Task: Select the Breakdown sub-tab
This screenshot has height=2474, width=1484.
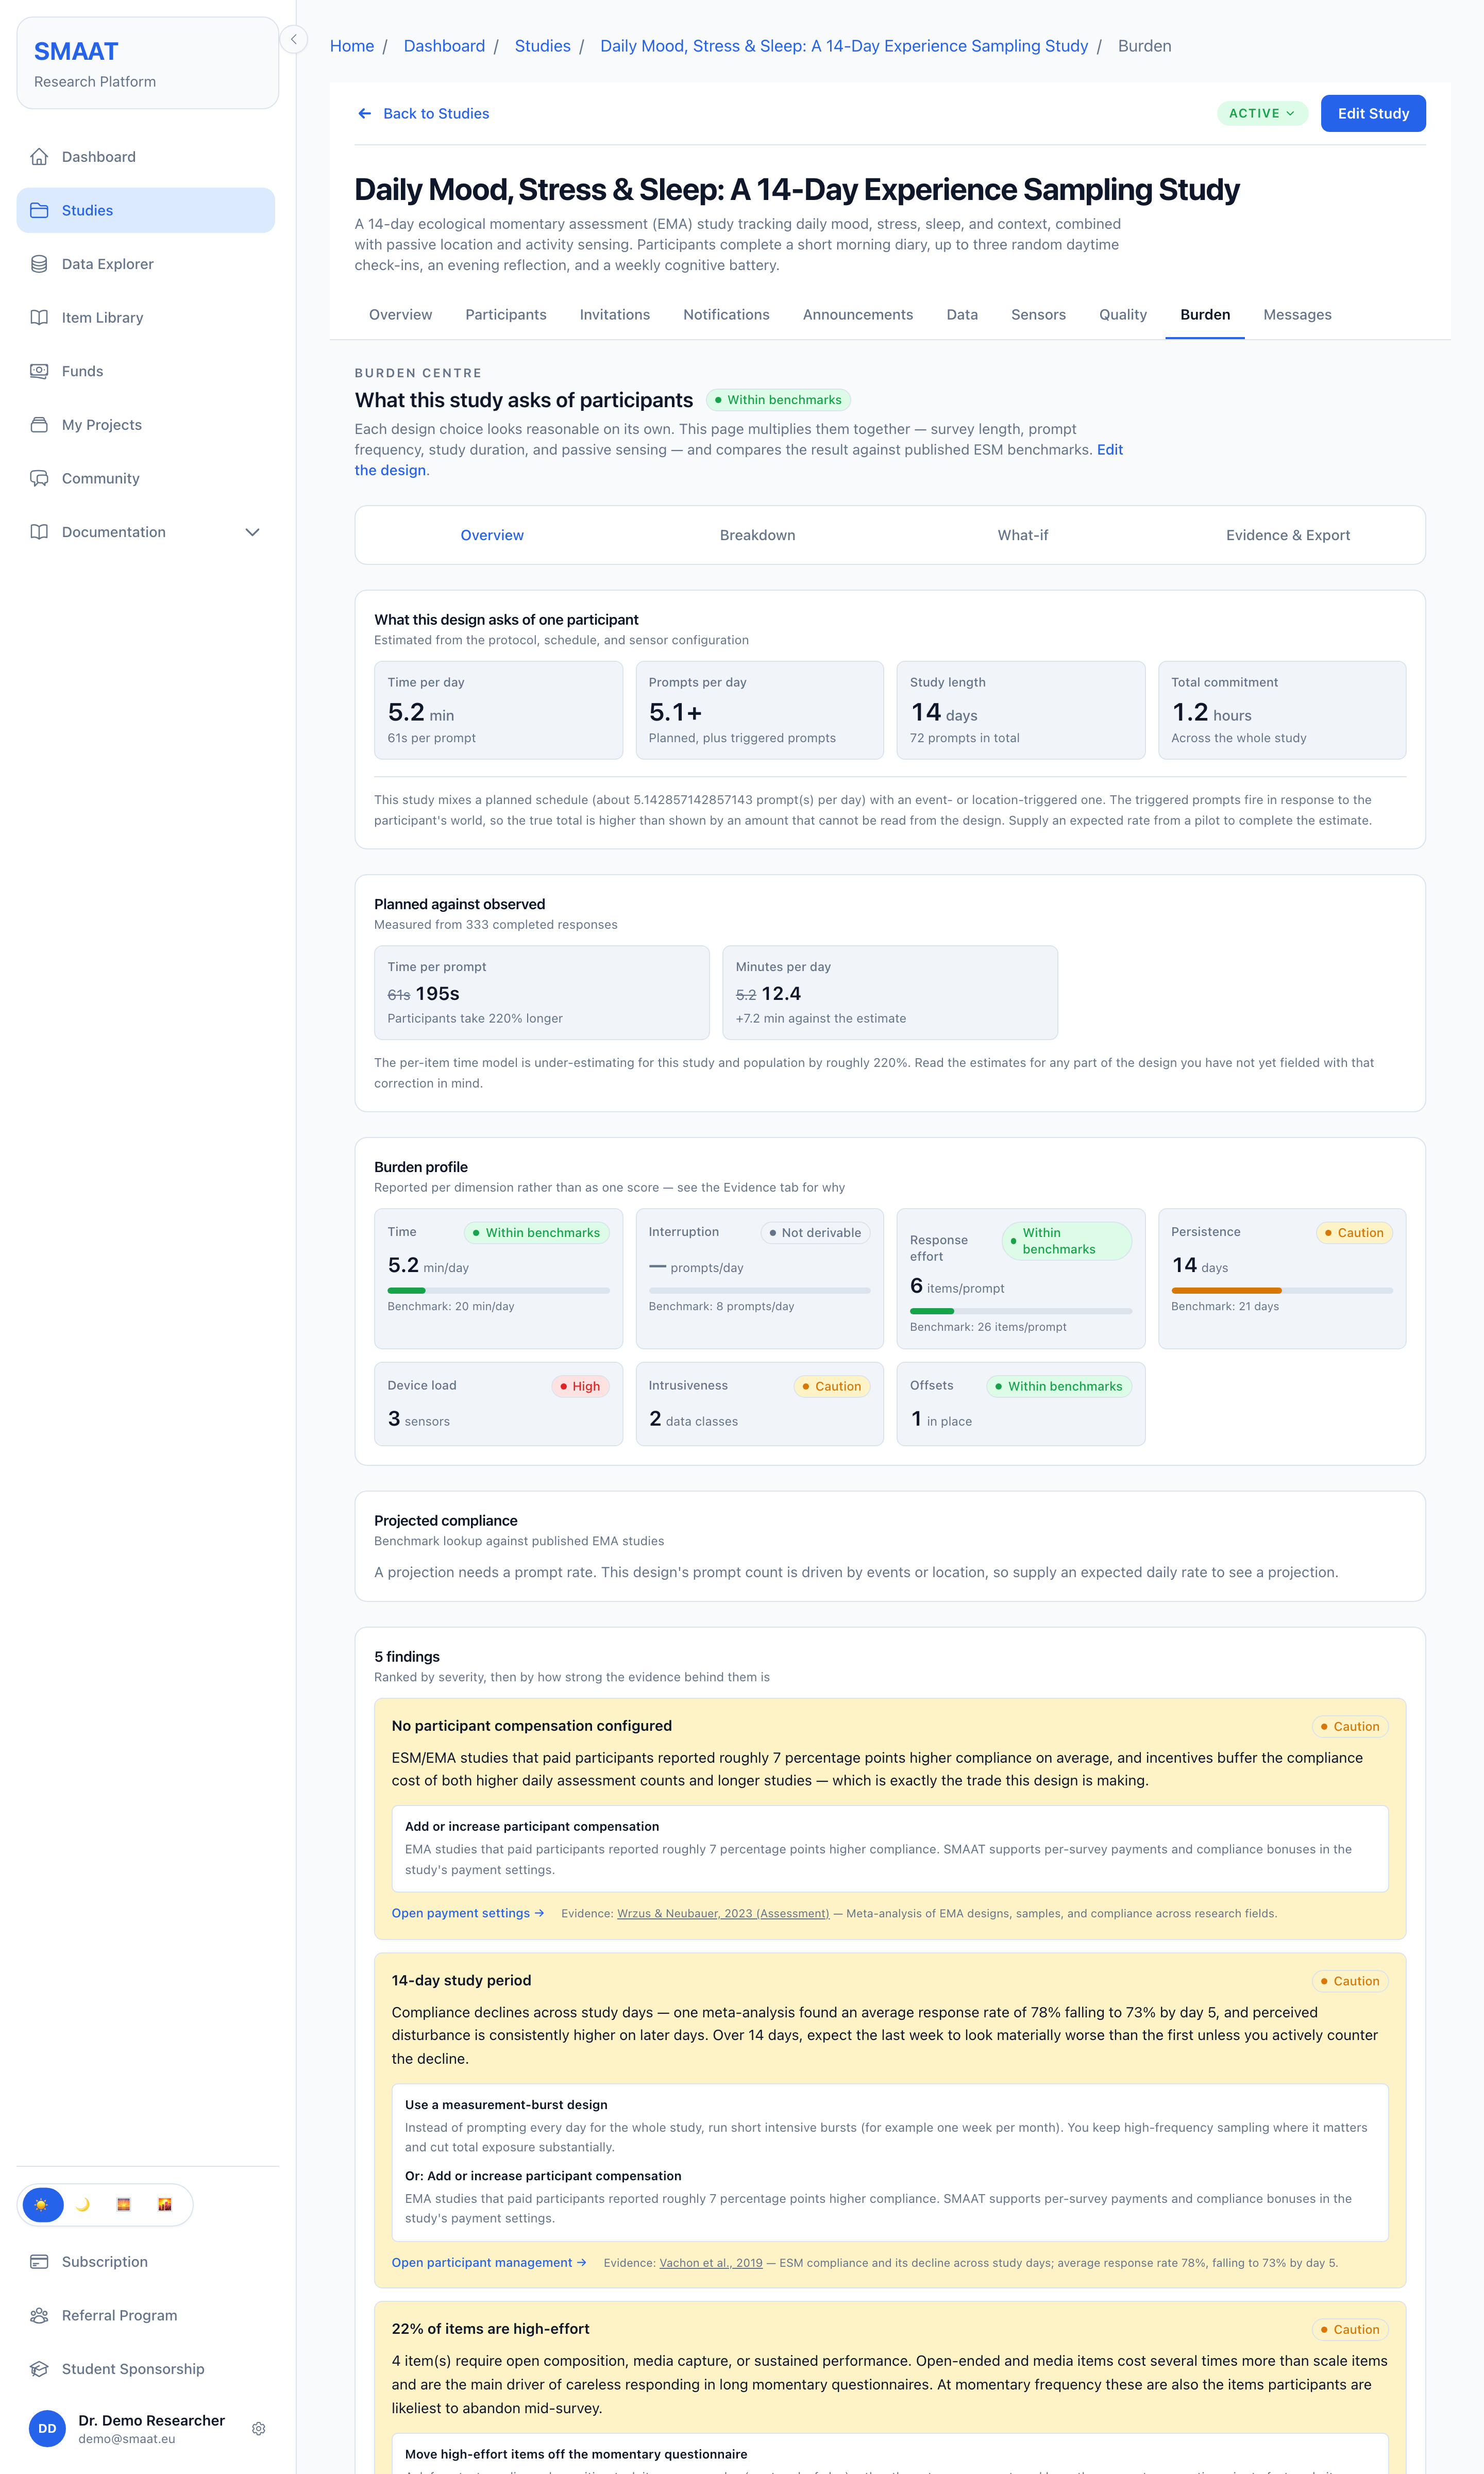Action: (758, 535)
